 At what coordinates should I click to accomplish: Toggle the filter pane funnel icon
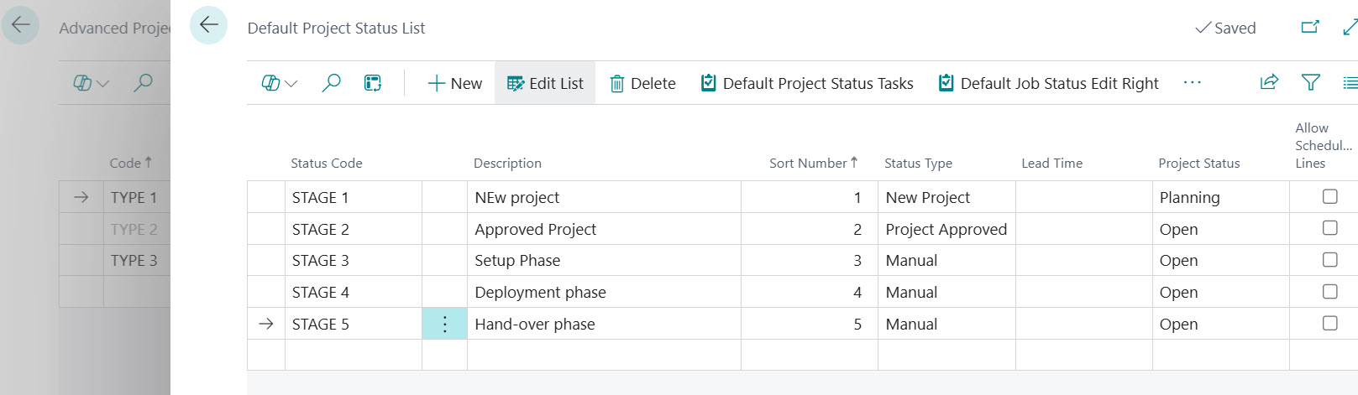click(x=1310, y=82)
